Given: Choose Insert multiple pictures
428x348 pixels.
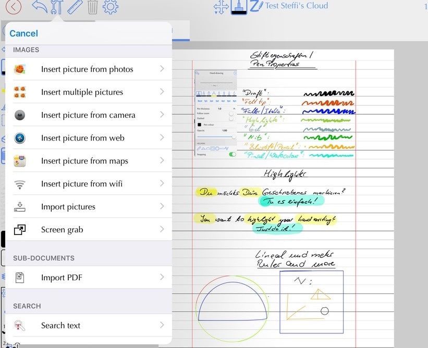Looking at the screenshot, I should point(82,92).
